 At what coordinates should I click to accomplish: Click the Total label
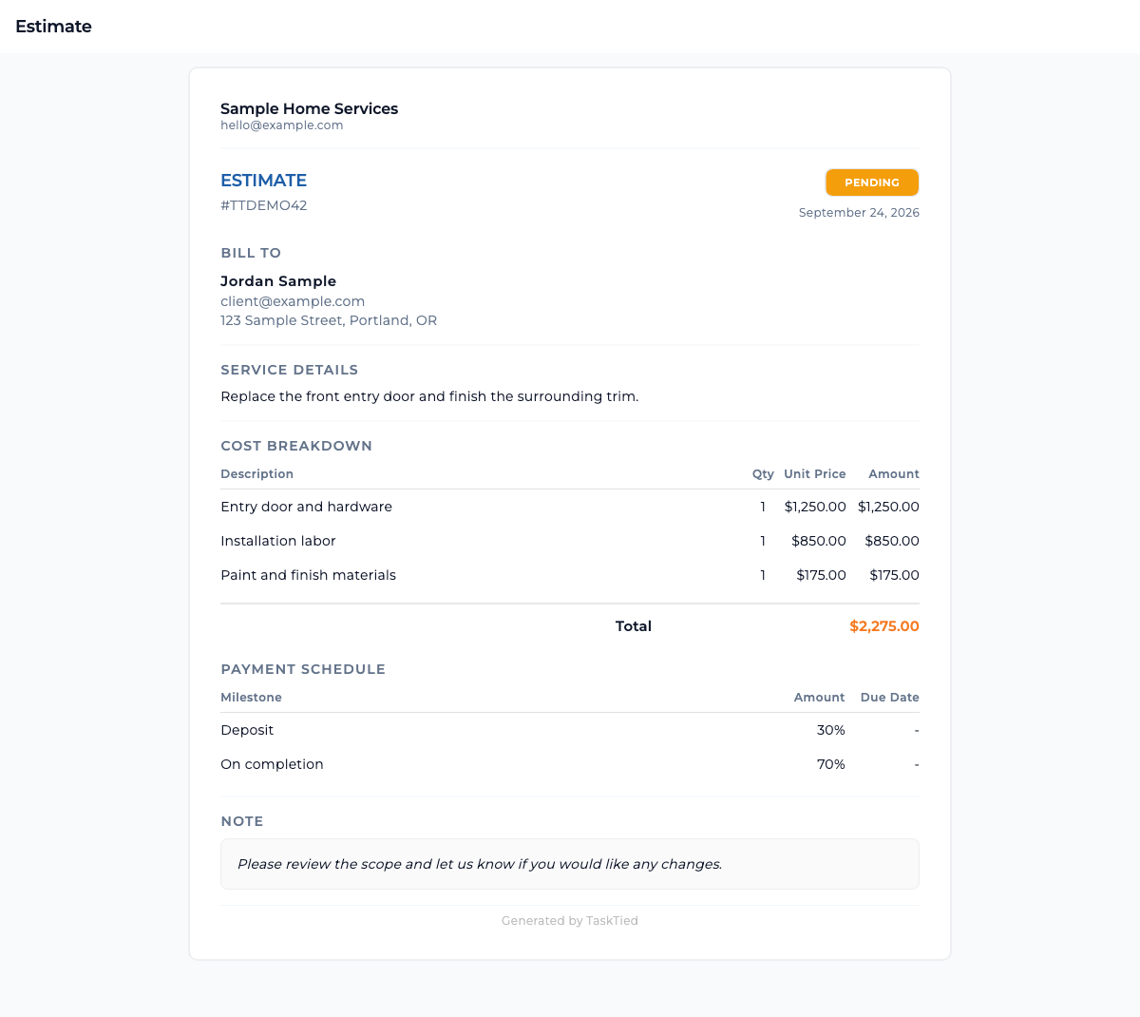coord(634,626)
